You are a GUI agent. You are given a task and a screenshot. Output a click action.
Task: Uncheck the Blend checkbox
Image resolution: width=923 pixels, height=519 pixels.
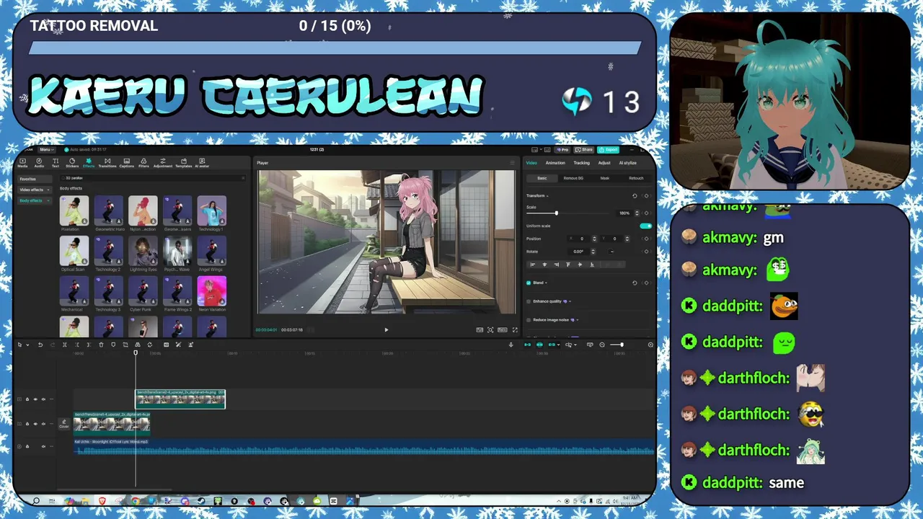[529, 283]
